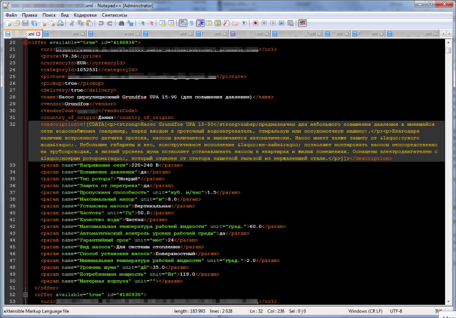Start macro recording with red dot icon
The width and height of the screenshot is (456, 318).
tap(255, 23)
